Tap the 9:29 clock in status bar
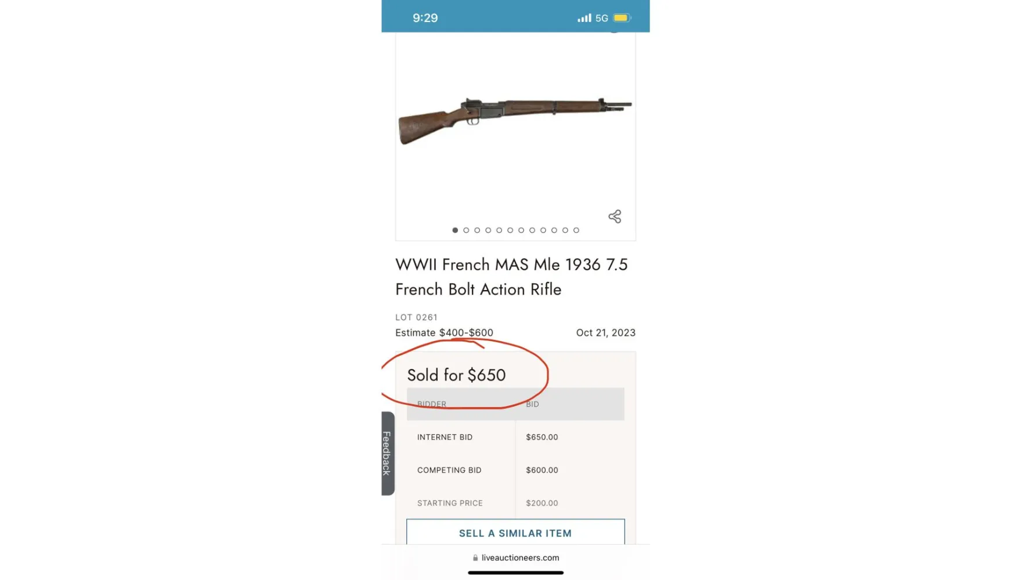The image size is (1032, 580). (425, 18)
